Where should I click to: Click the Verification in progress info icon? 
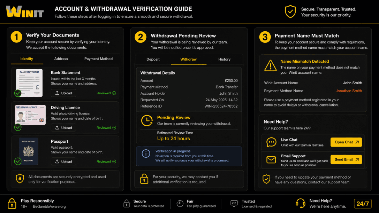(x=146, y=153)
